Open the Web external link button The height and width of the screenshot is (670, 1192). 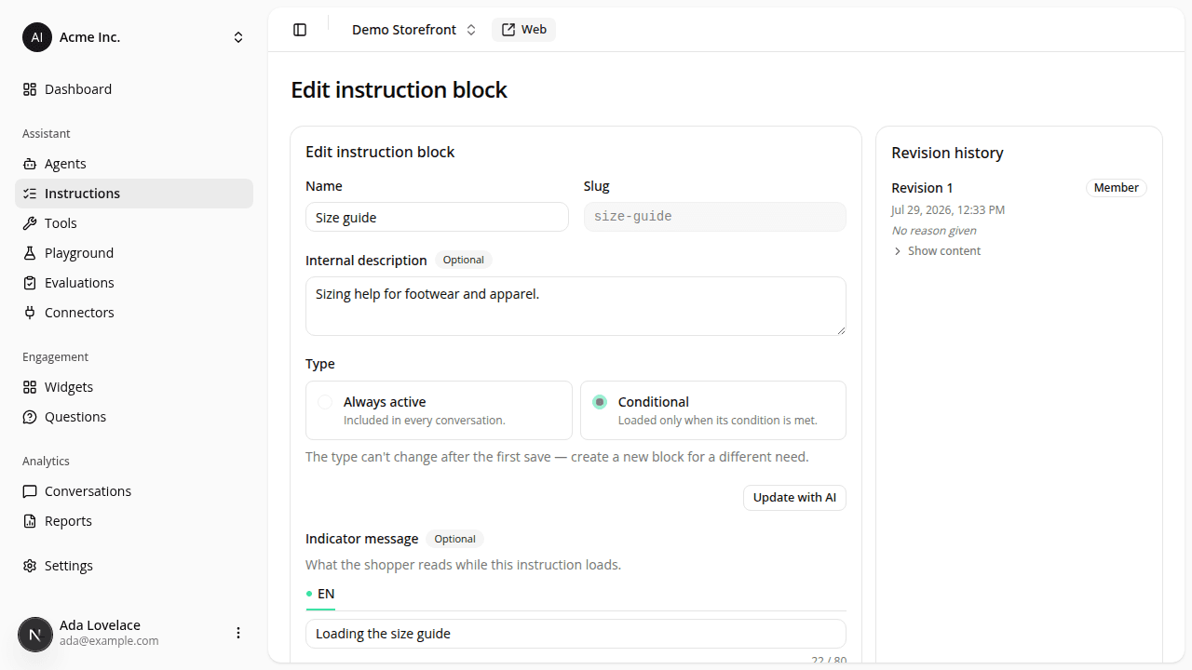523,30
